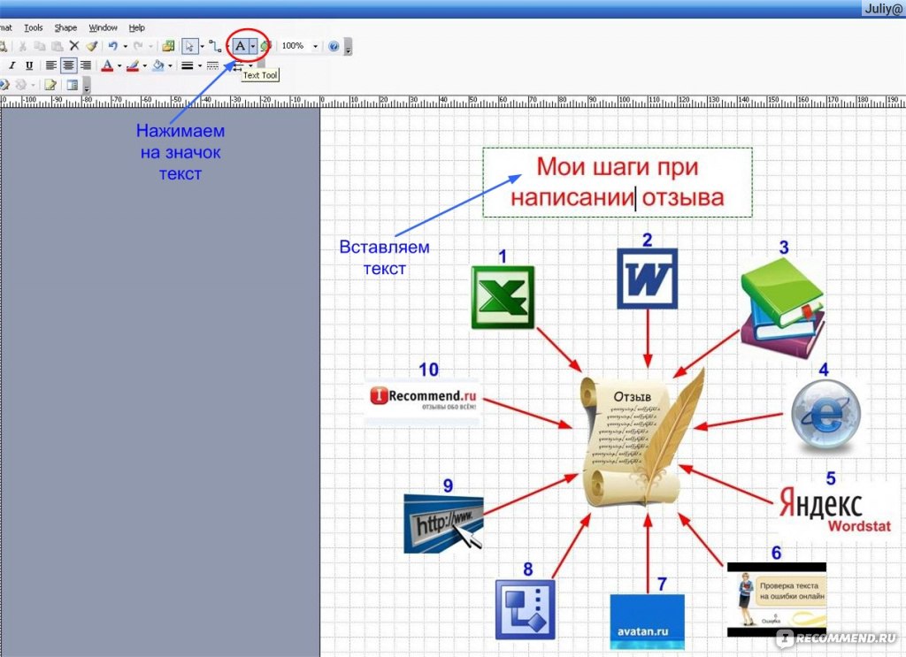Select the Яндекс Wordstat logo image
This screenshot has width=906, height=657.
click(835, 510)
